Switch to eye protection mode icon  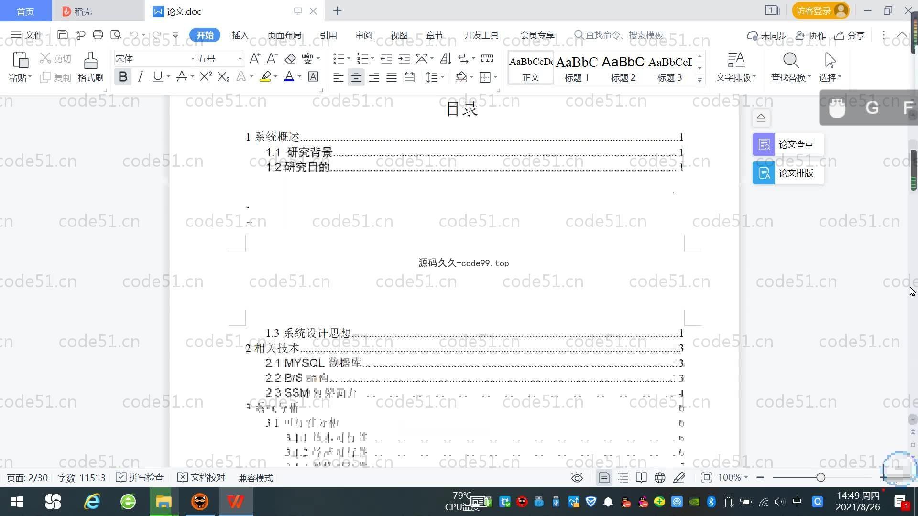pyautogui.click(x=577, y=478)
